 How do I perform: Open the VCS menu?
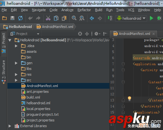131,10
